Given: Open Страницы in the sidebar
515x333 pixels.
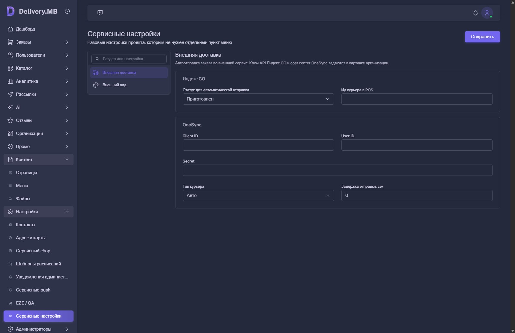Looking at the screenshot, I should [x=39, y=173].
